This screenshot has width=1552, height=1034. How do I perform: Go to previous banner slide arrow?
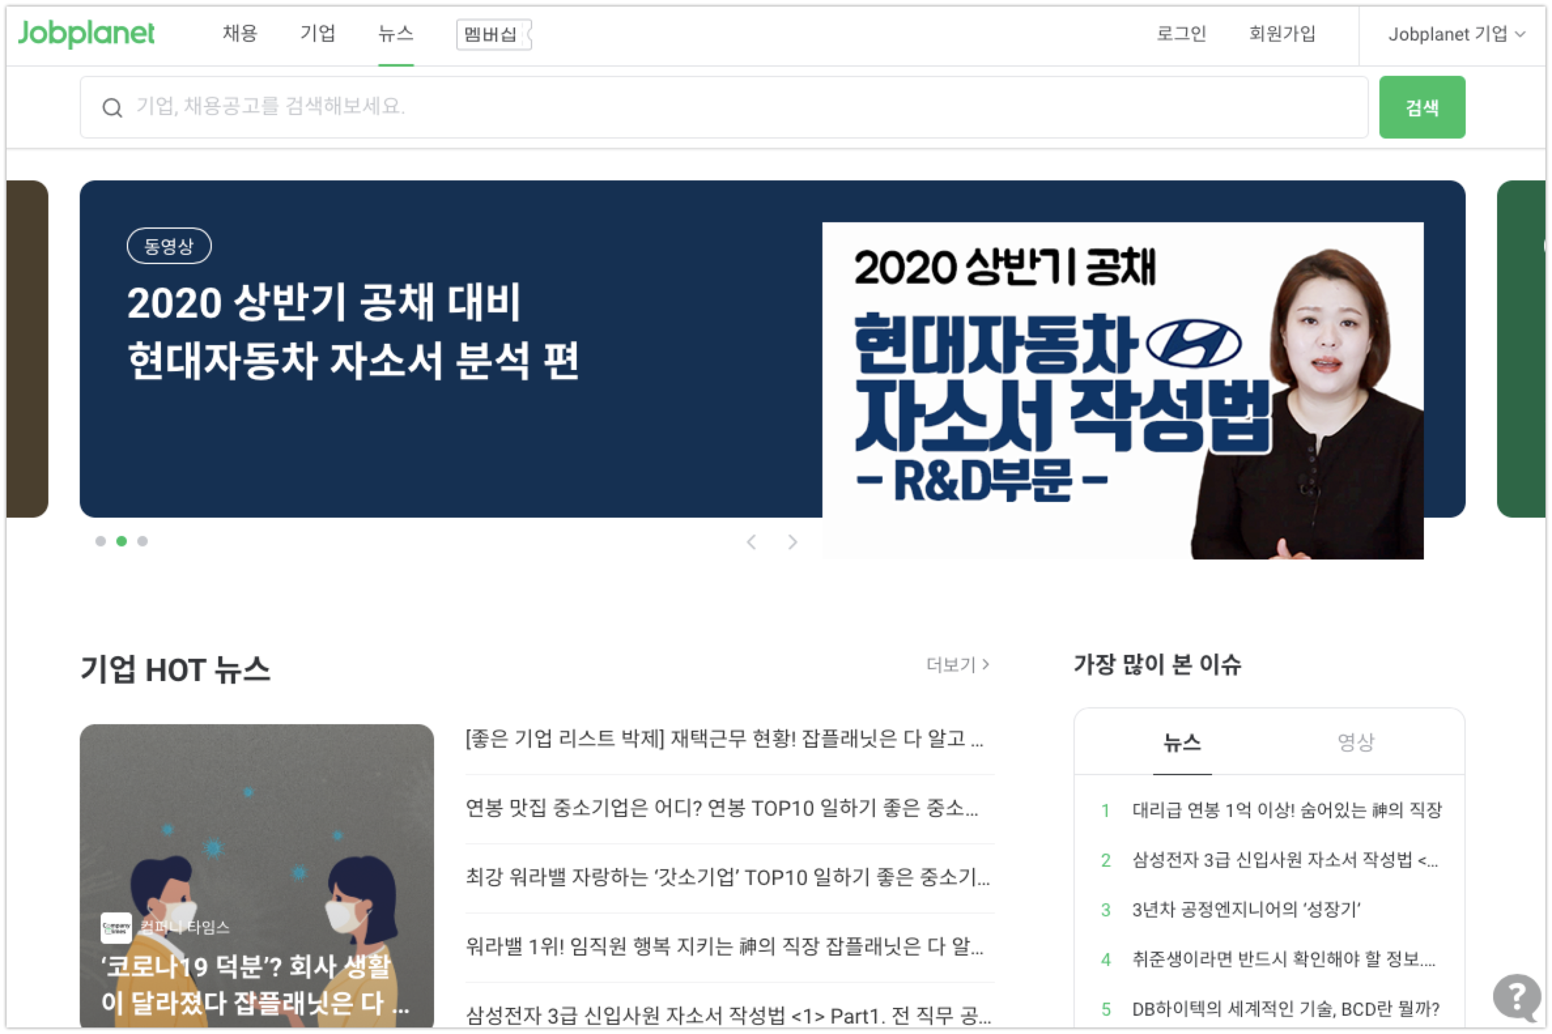click(751, 542)
